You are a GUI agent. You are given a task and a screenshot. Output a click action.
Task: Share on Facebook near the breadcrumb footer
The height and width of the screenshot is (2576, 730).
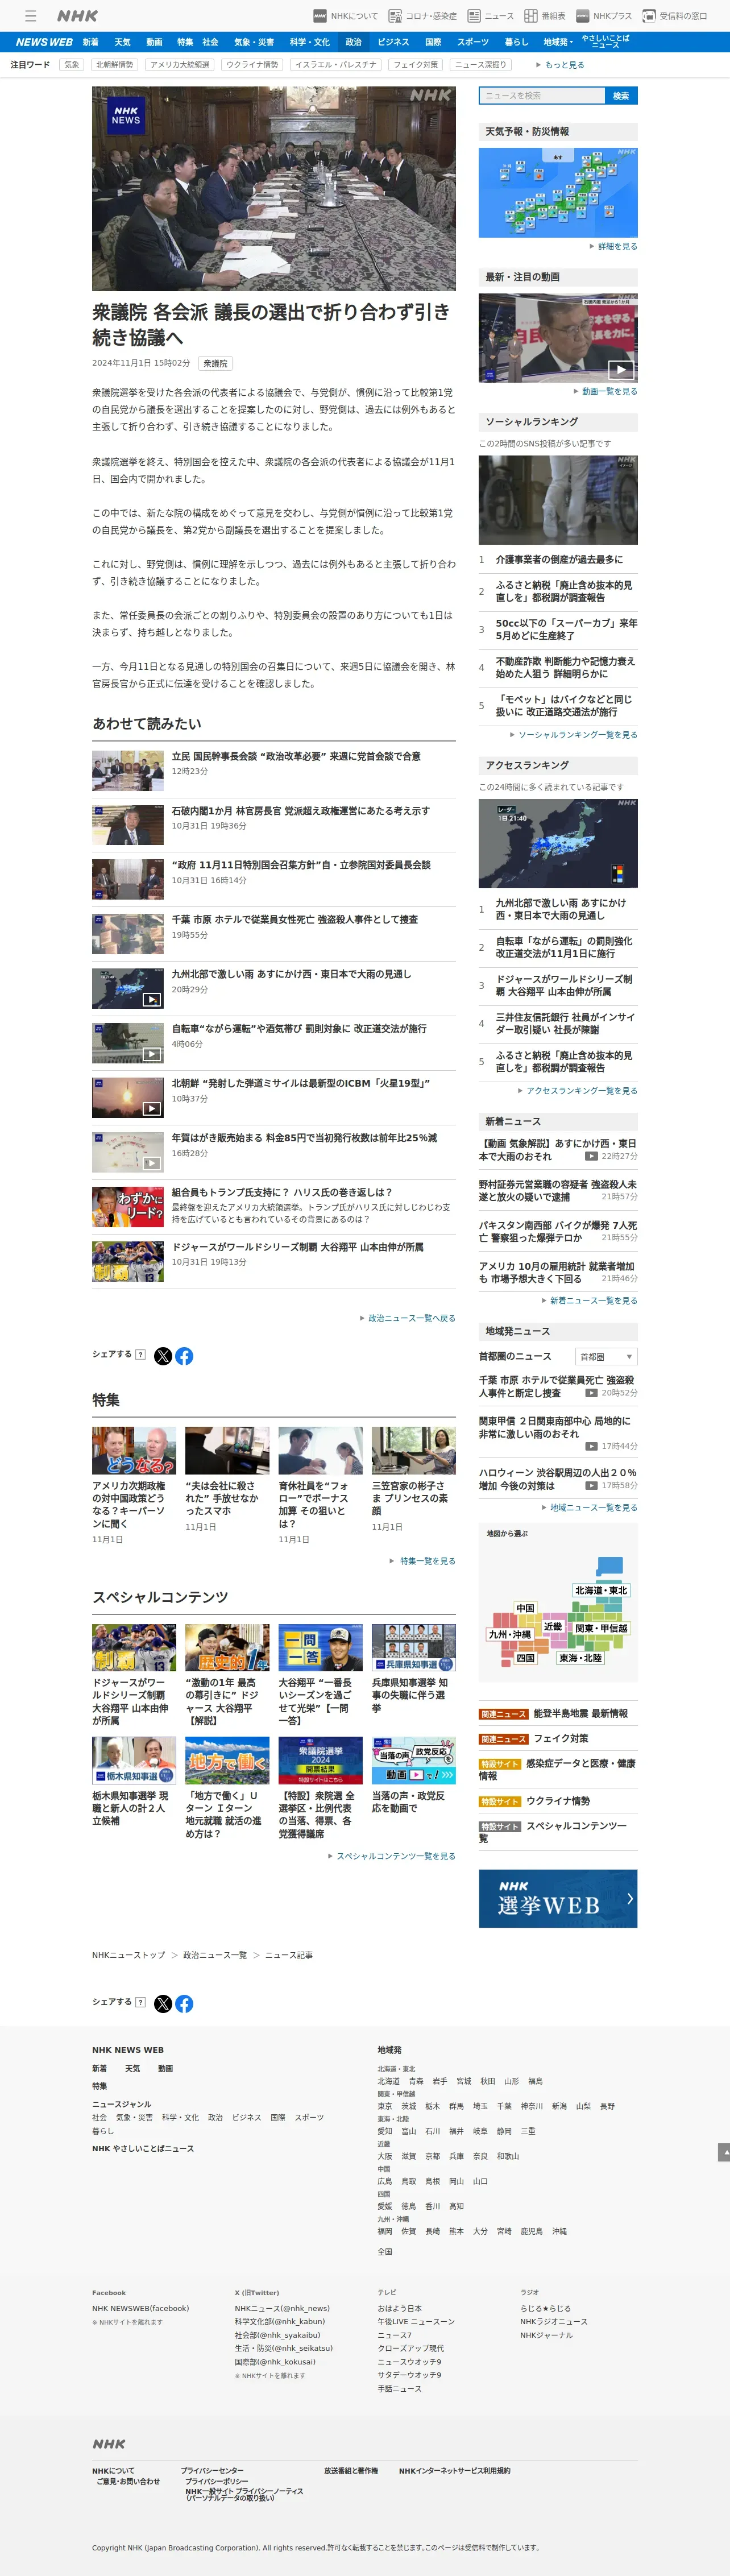tap(184, 2003)
